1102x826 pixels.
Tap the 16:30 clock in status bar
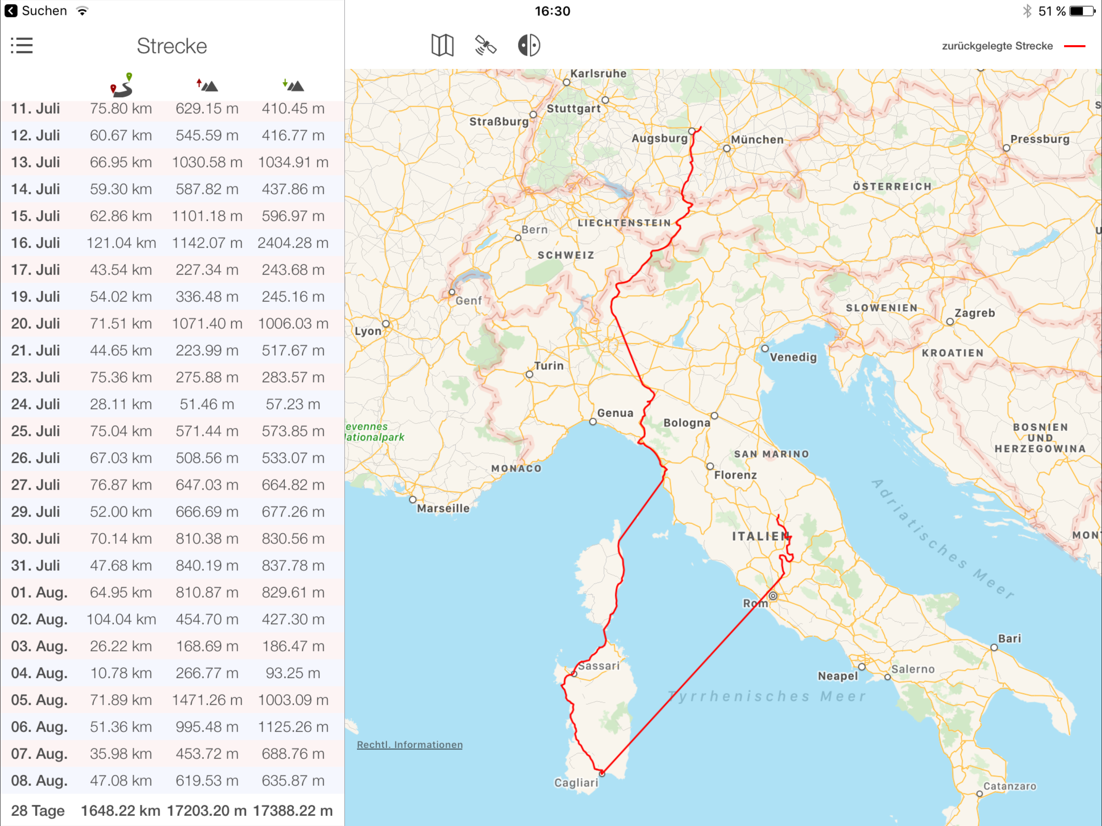click(552, 11)
